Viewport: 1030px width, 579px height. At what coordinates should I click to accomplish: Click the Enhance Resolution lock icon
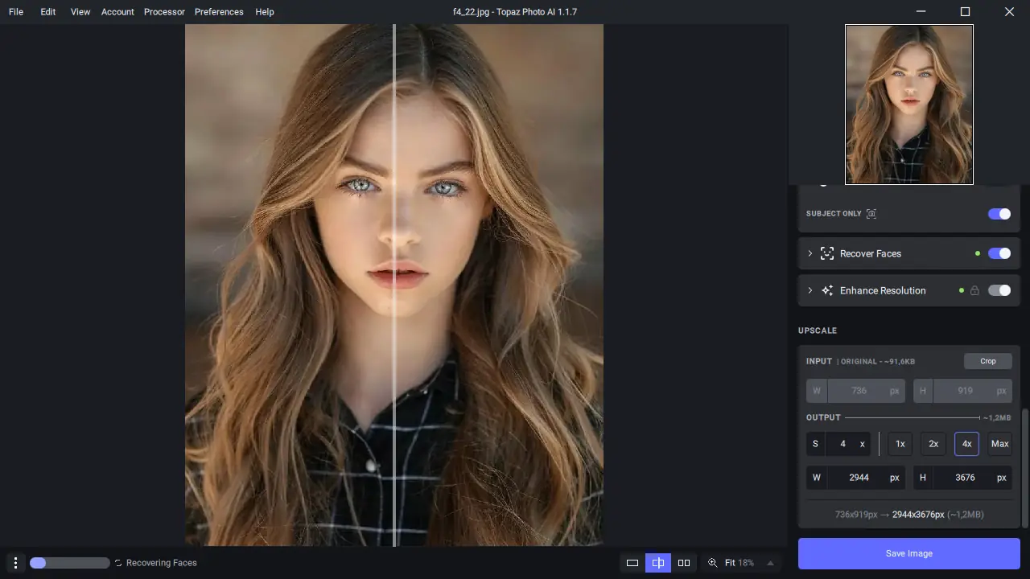[x=974, y=290]
